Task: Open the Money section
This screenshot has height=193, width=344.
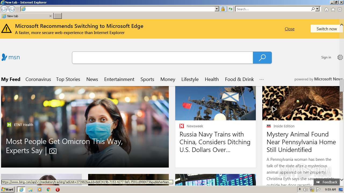Action: 168,79
